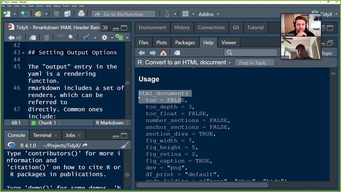Click the Find in Topic field
Image resolution: width=341 pixels, height=192 pixels.
tap(255, 63)
